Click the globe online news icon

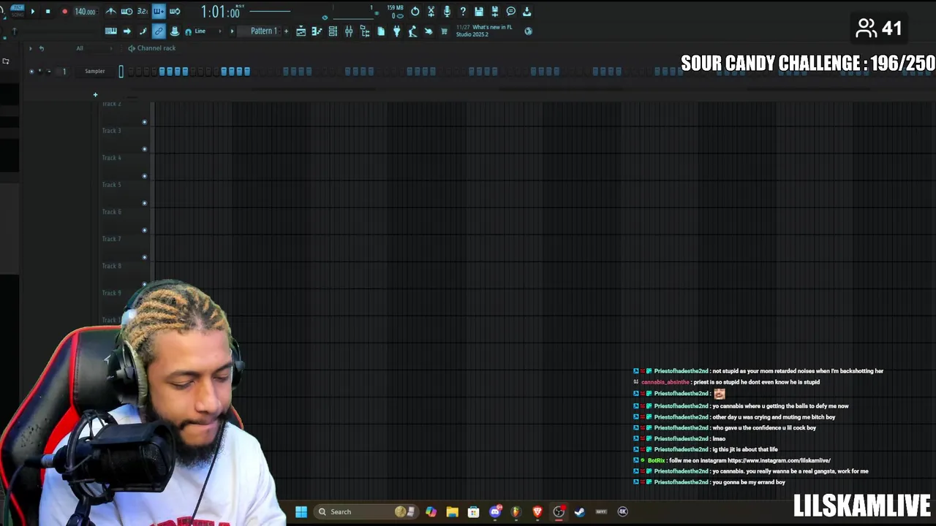(x=528, y=31)
